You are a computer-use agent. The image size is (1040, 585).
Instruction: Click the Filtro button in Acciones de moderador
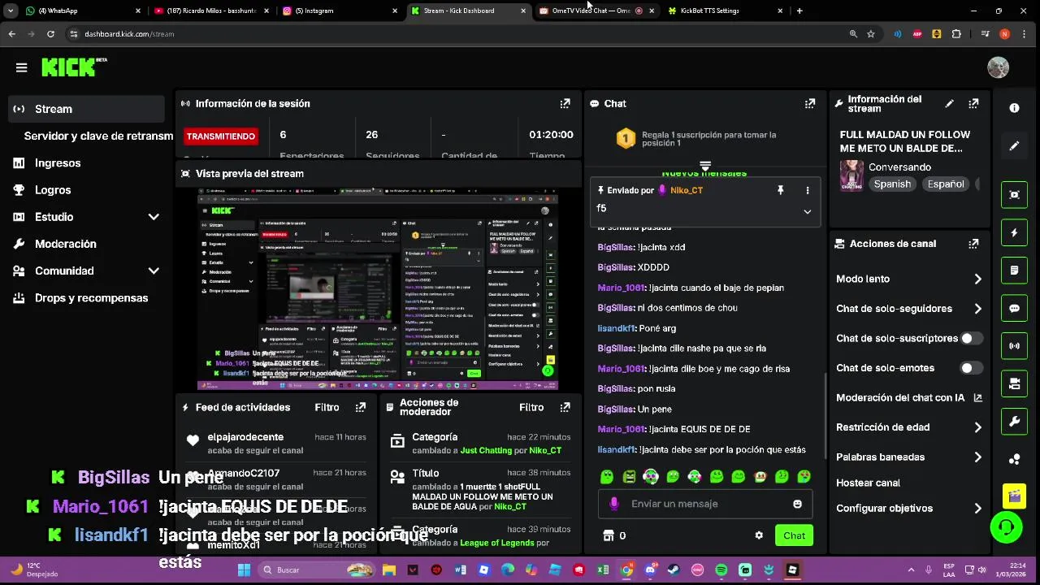pos(531,407)
